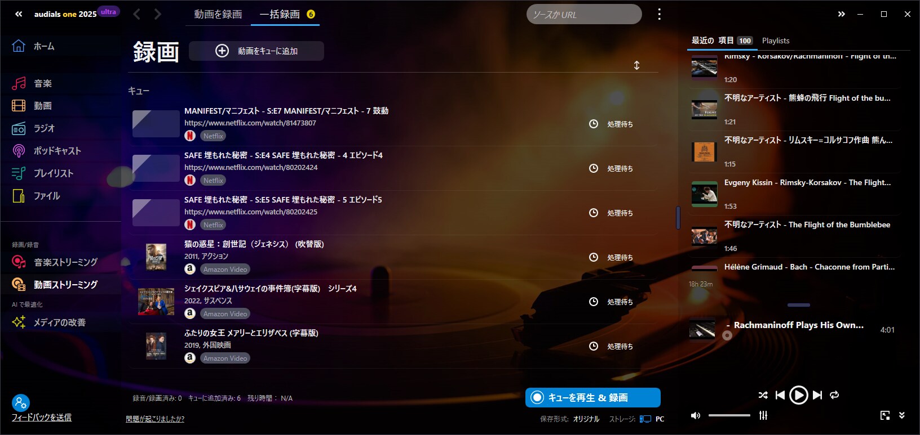
Task: Click clock icon on SAFE エピソード4 row
Action: pos(594,168)
